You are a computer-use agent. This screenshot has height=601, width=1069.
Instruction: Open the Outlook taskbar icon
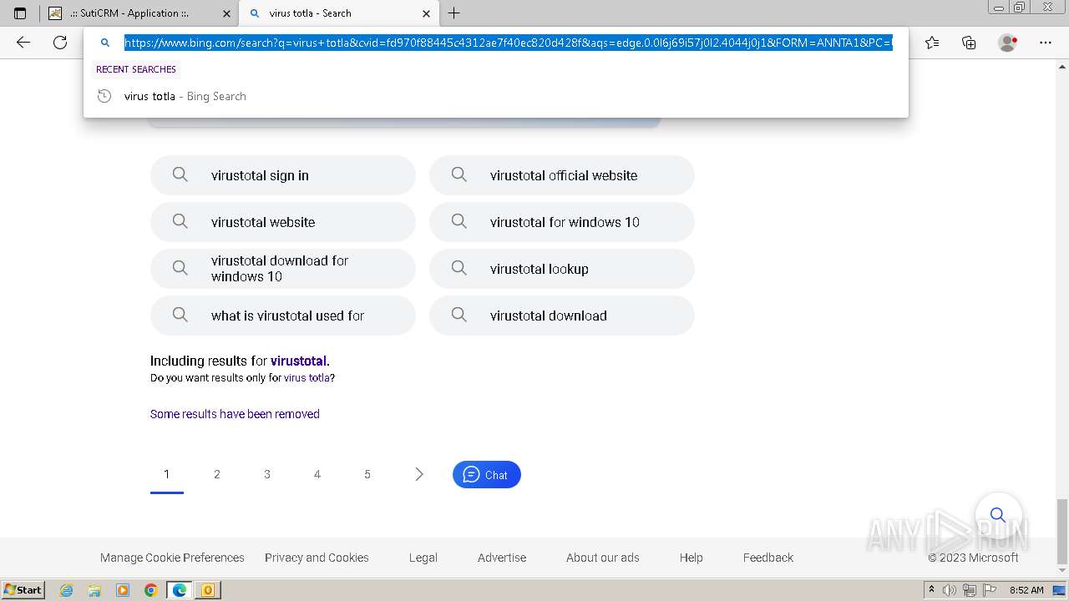coord(208,590)
